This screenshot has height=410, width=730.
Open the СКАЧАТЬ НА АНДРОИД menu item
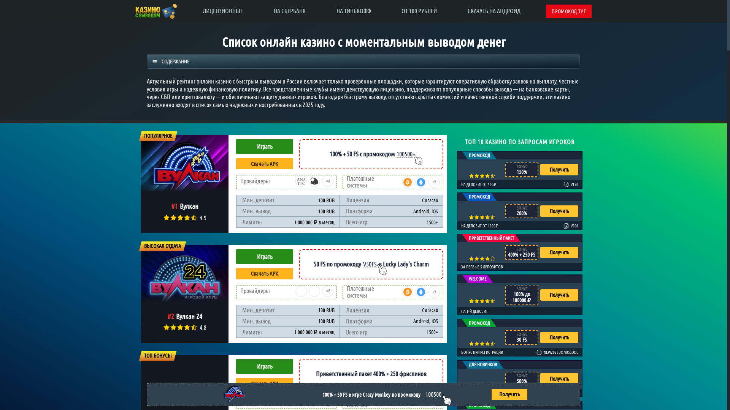[494, 11]
